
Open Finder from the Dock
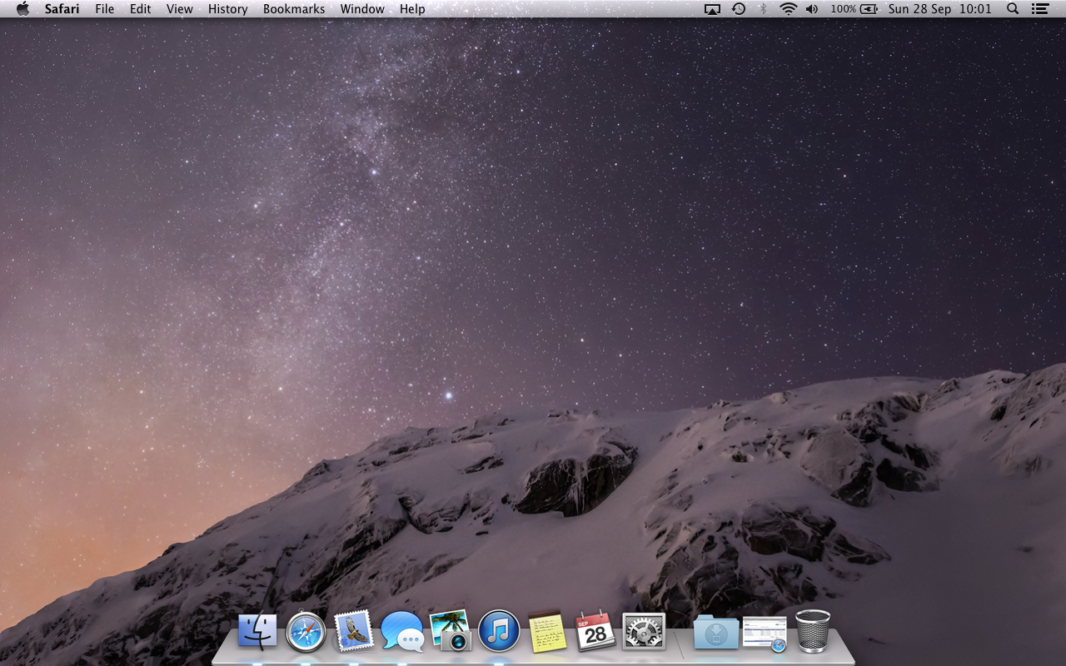pos(257,631)
